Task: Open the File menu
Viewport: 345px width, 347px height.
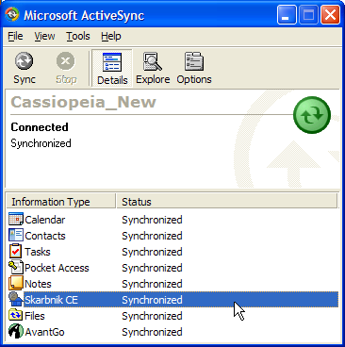Action: coord(15,36)
